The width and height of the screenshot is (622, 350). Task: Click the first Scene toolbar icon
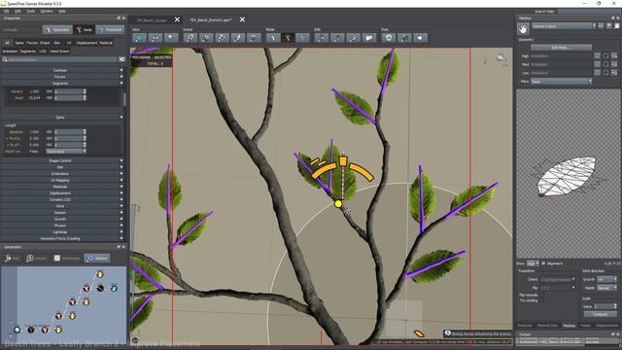coord(190,38)
